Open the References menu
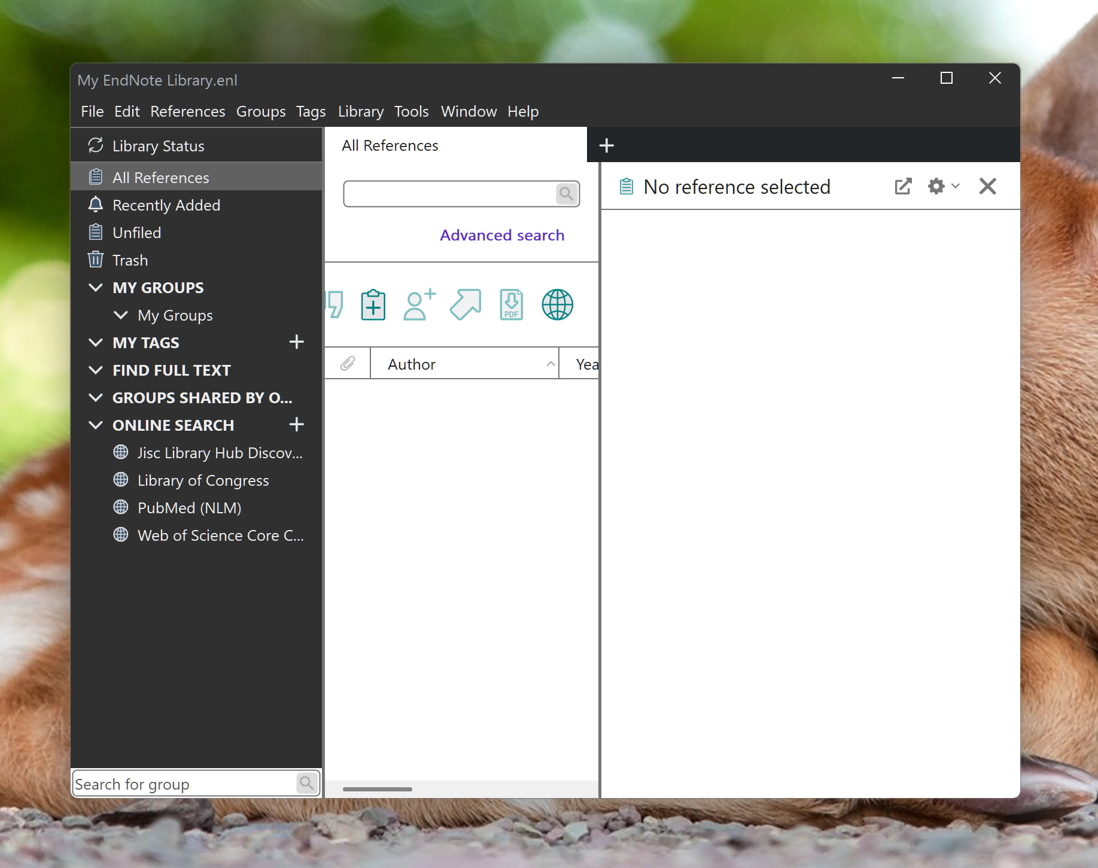Viewport: 1098px width, 868px height. click(187, 112)
